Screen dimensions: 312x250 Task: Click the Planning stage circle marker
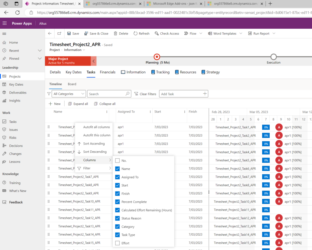click(x=157, y=57)
